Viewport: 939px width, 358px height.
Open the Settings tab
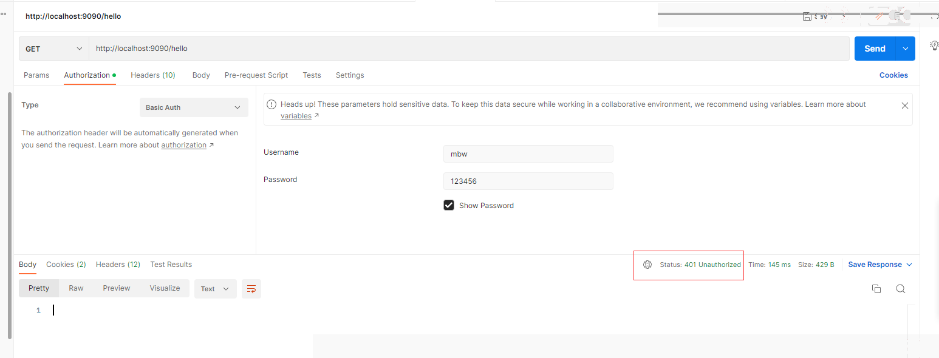pyautogui.click(x=350, y=75)
